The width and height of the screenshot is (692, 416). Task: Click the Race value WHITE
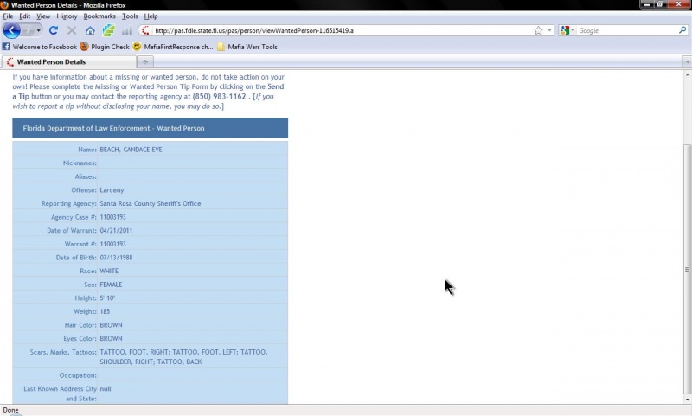109,271
